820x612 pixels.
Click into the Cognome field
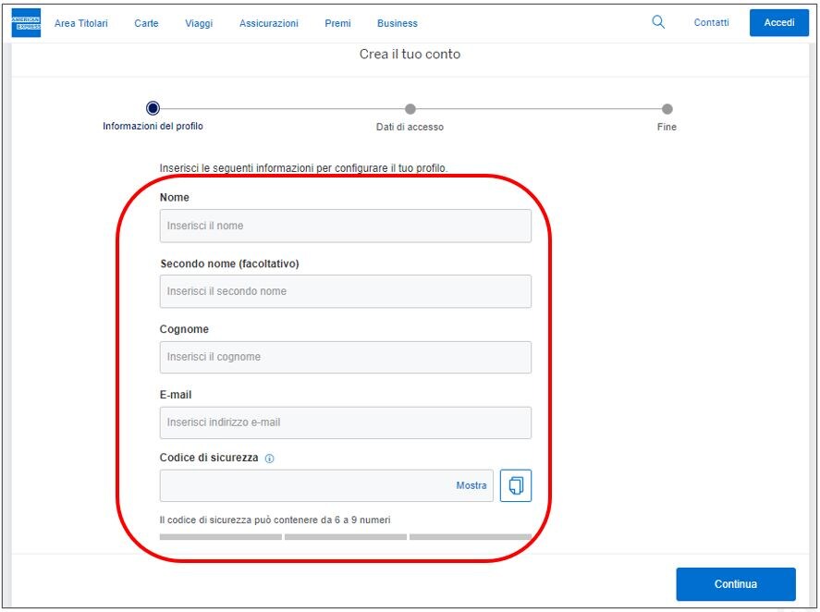pos(345,357)
